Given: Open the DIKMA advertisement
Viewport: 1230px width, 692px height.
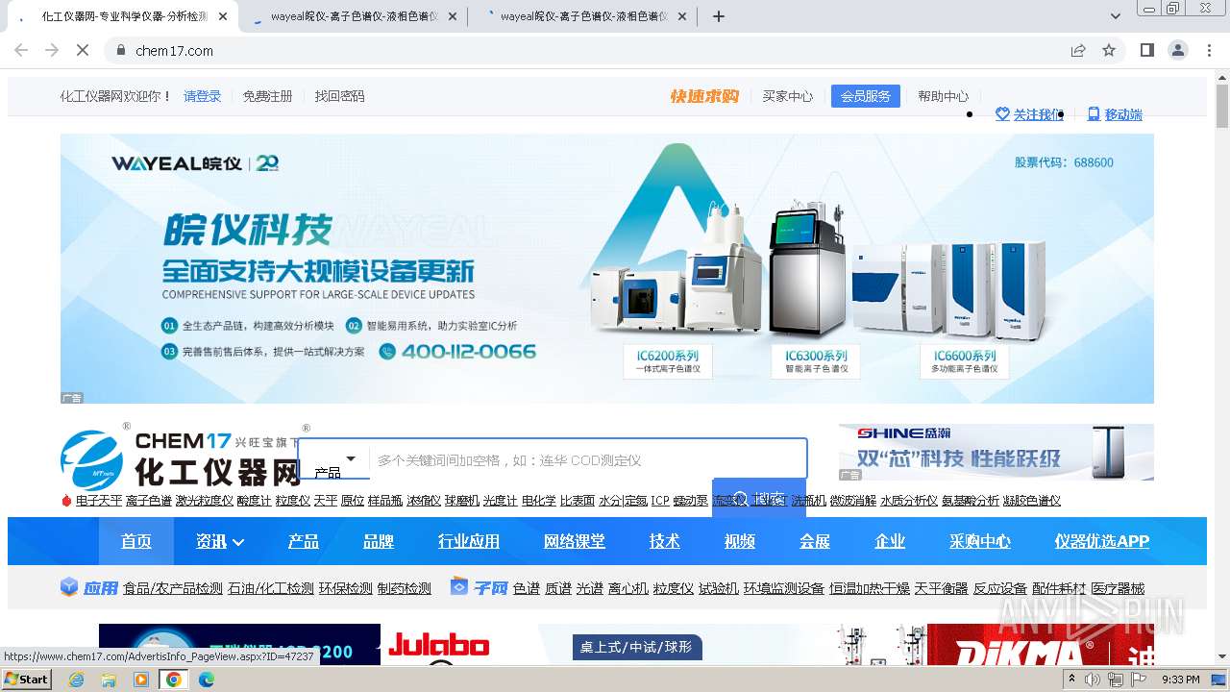Looking at the screenshot, I should pyautogui.click(x=1041, y=645).
